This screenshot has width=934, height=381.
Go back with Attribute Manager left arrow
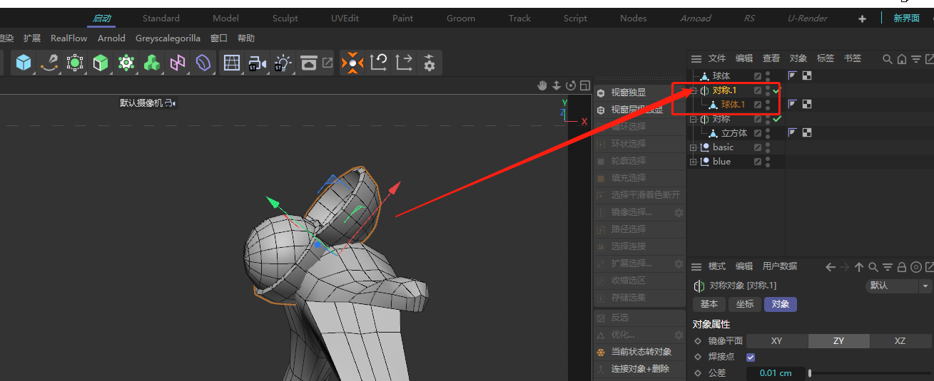(x=831, y=267)
